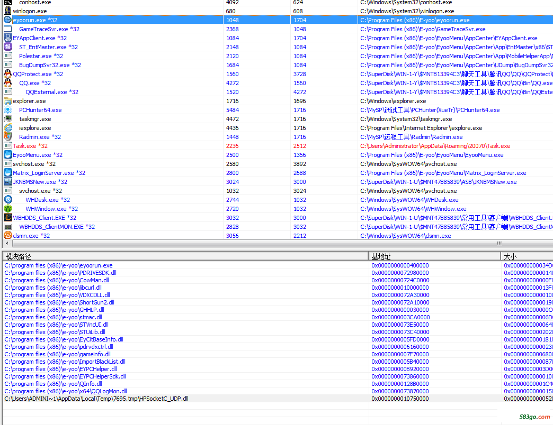553x425 pixels.
Task: Click the WBHDDS_Client.EXE L icon
Action: point(8,218)
